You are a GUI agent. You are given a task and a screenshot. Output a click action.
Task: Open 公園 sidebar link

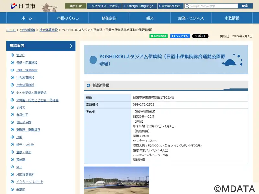tap(19, 137)
